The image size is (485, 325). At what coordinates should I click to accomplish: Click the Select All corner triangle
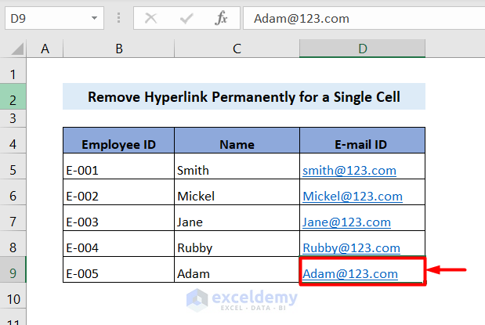point(17,49)
